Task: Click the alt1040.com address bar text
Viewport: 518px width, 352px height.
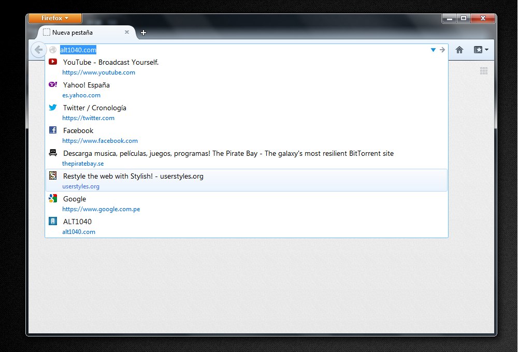Action: click(x=78, y=50)
